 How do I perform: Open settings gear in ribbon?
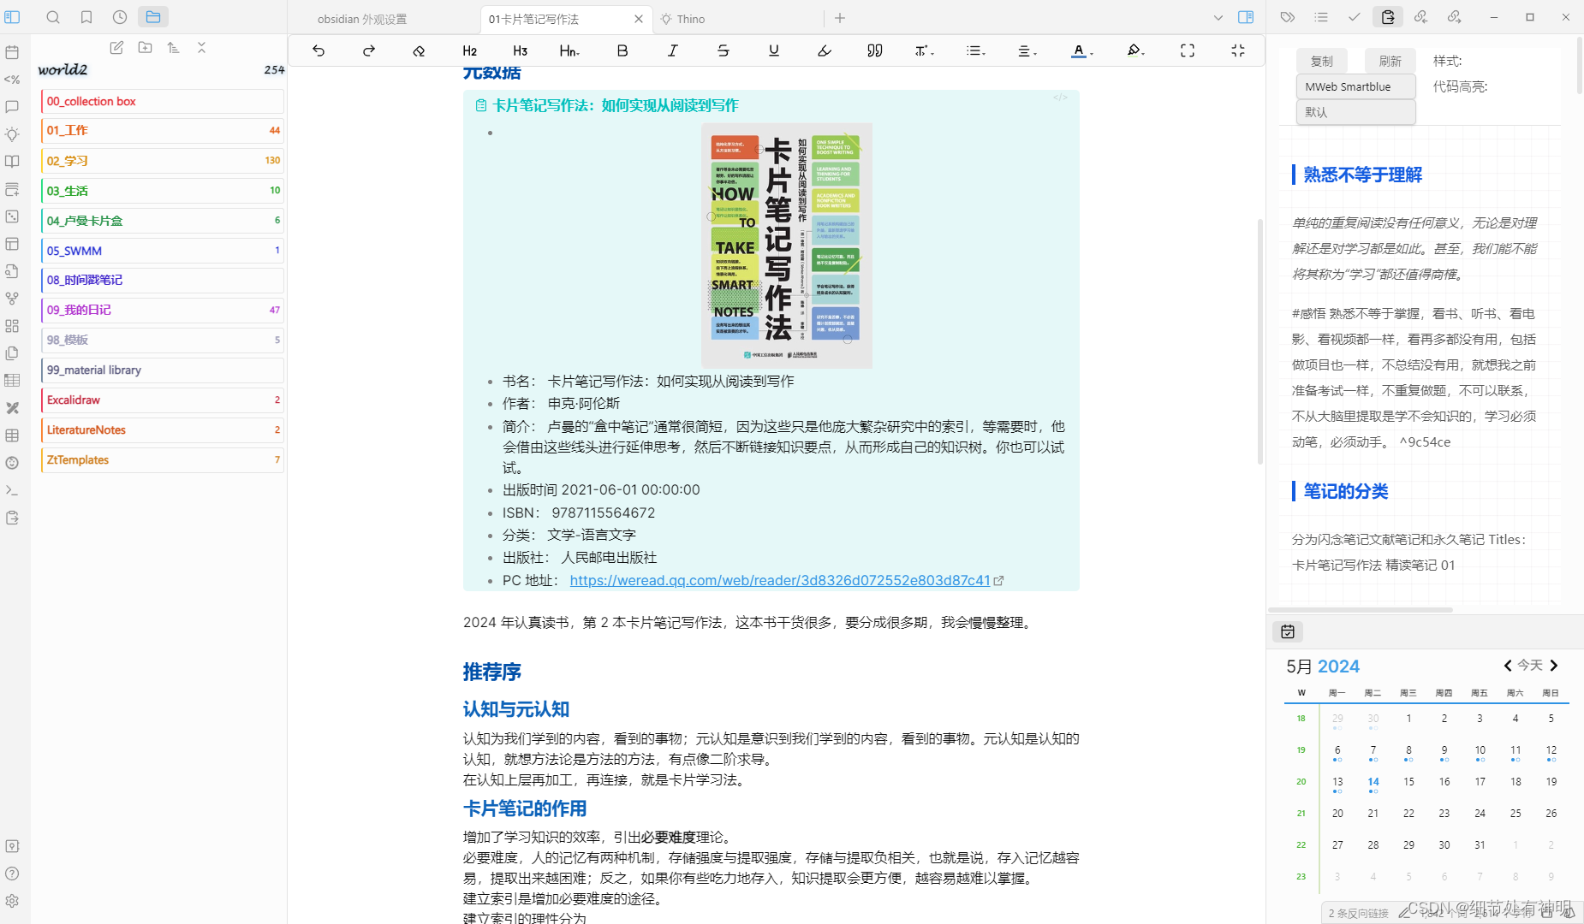pos(12,901)
